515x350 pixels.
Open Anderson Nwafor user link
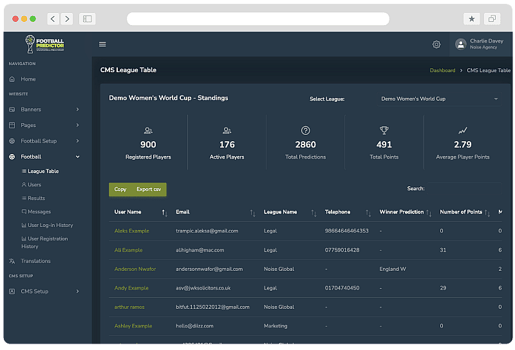[135, 269]
